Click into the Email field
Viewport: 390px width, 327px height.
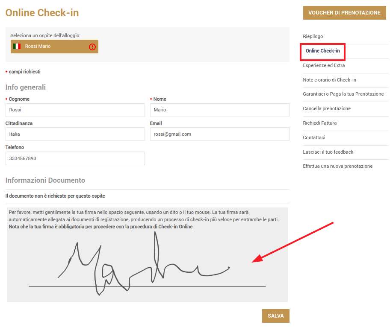[220, 134]
